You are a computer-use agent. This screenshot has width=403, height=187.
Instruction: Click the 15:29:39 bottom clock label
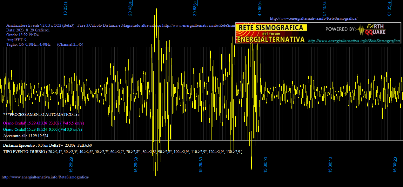136,165
